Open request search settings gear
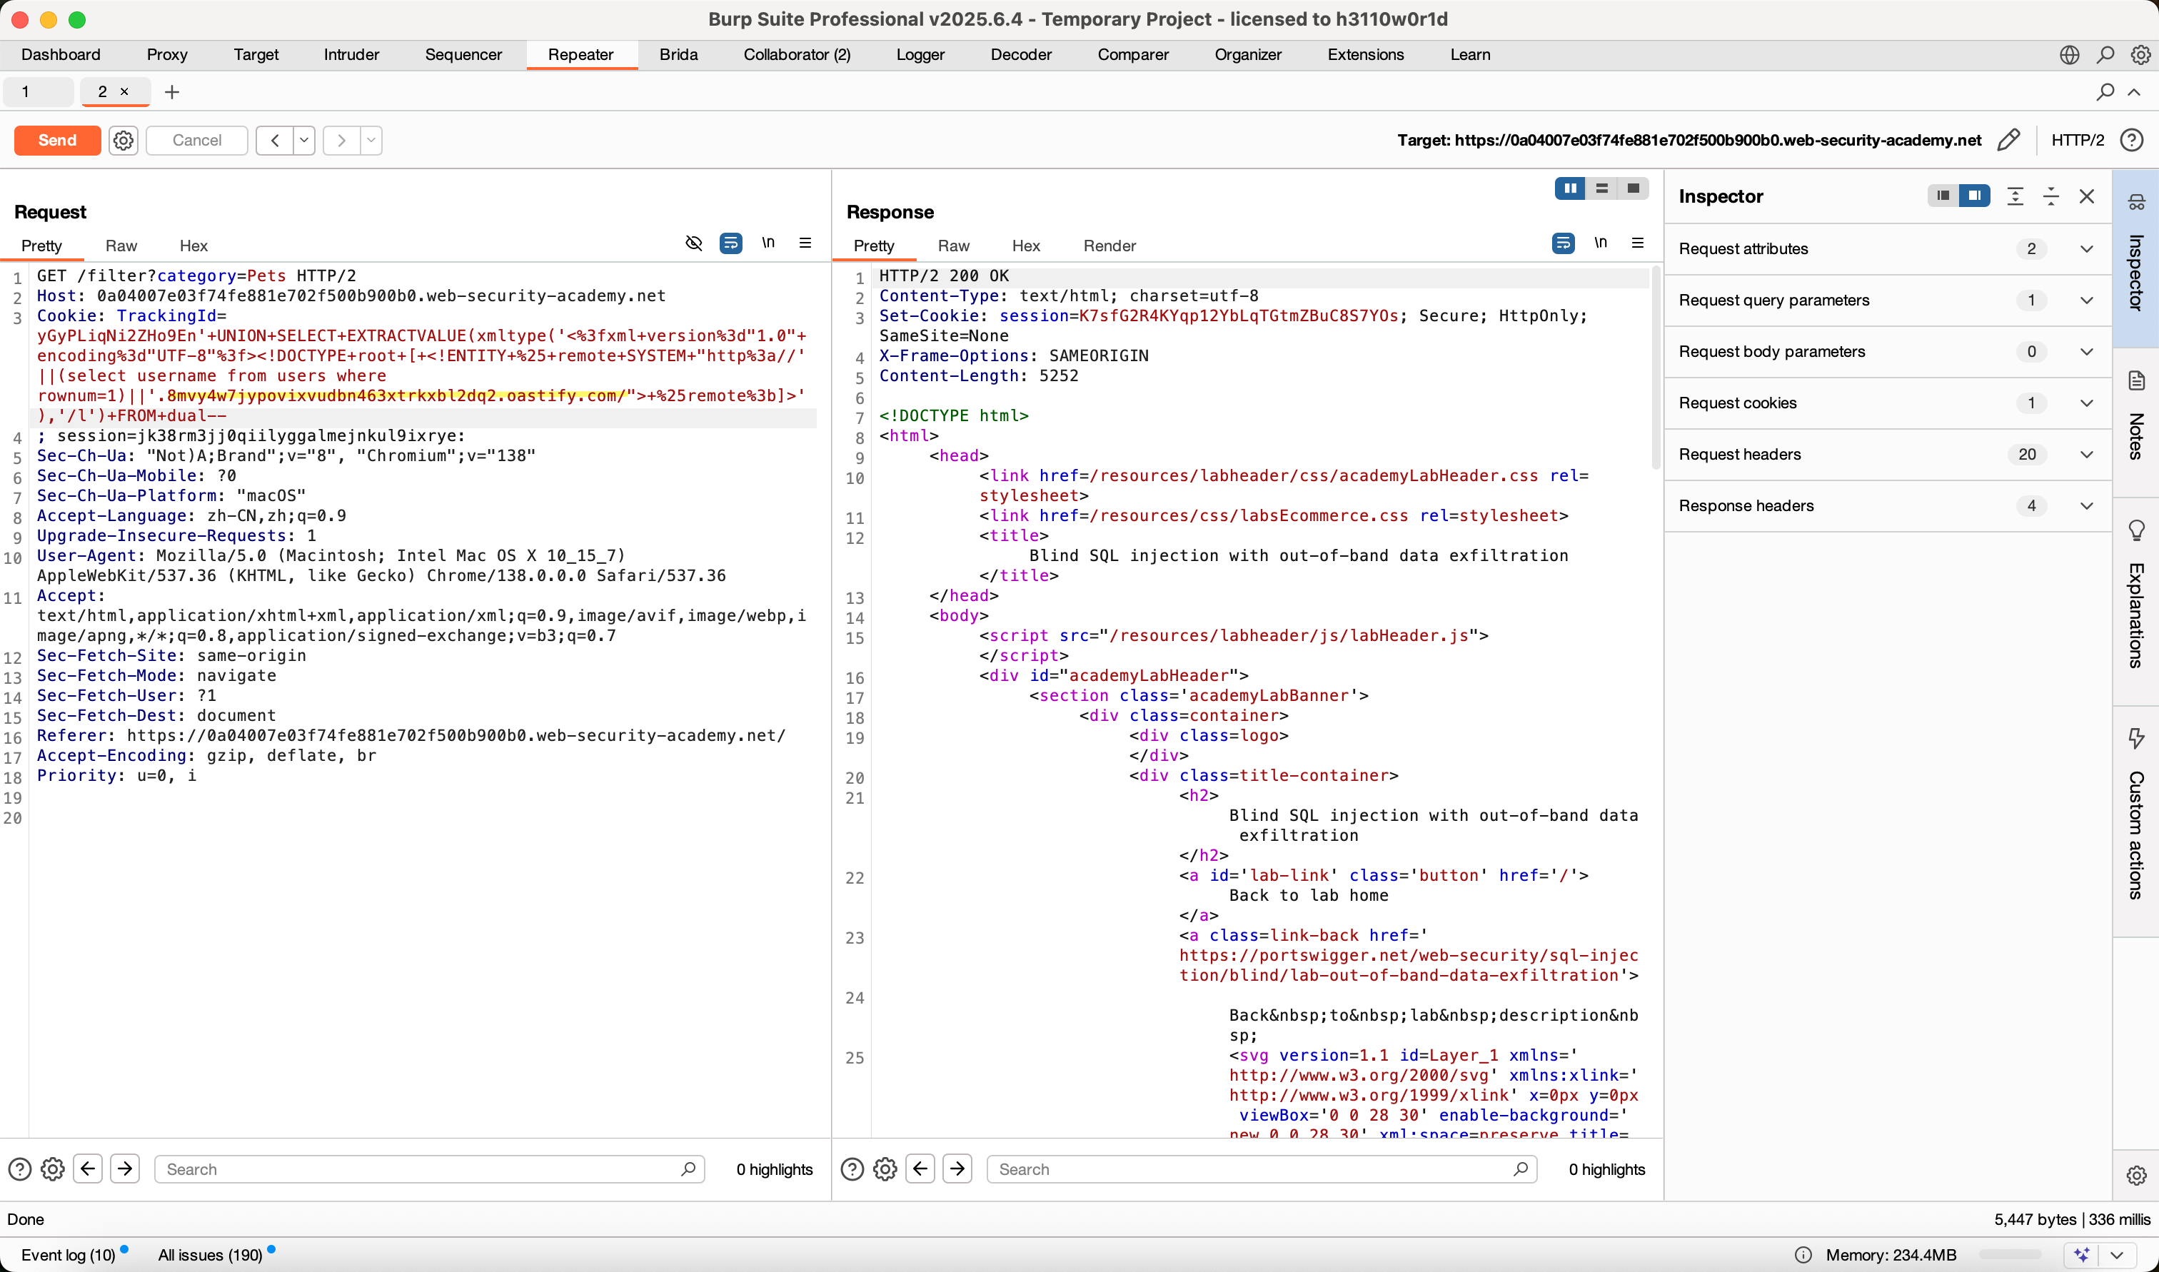 point(53,1168)
